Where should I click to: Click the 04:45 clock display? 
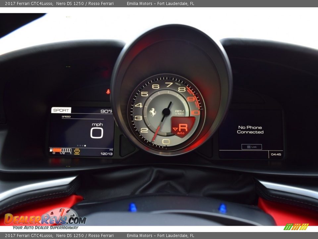click(276, 154)
